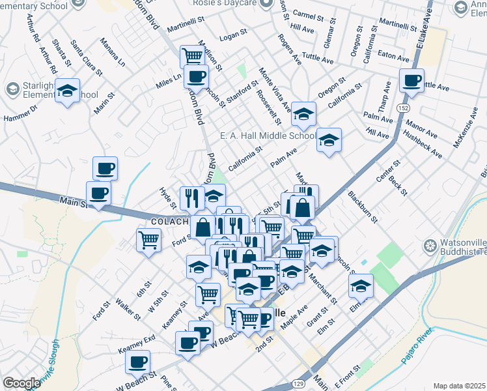Click the Rosie's Daycare location pin
The height and width of the screenshot is (391, 487).
(266, 4)
